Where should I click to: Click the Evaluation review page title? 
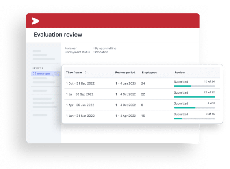click(x=58, y=35)
